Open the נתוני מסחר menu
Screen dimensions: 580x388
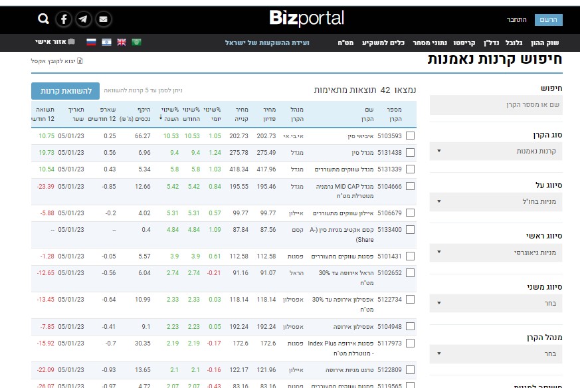pyautogui.click(x=430, y=43)
